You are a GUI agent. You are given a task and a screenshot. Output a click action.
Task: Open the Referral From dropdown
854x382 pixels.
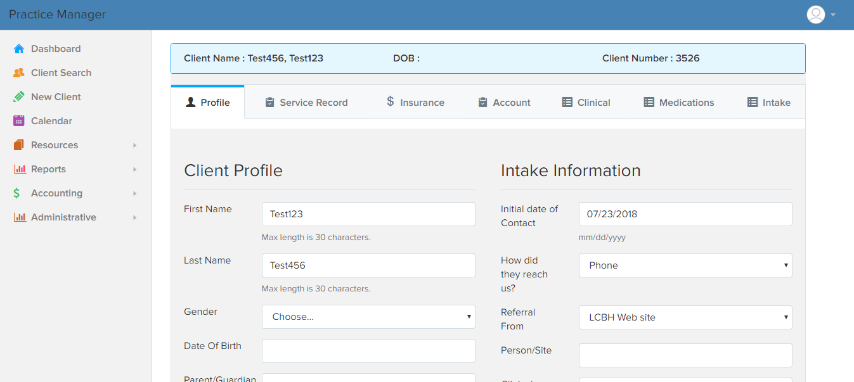pos(685,317)
